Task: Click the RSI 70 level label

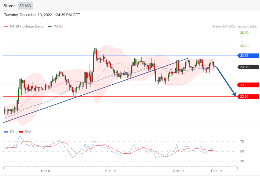Action: click(x=242, y=141)
